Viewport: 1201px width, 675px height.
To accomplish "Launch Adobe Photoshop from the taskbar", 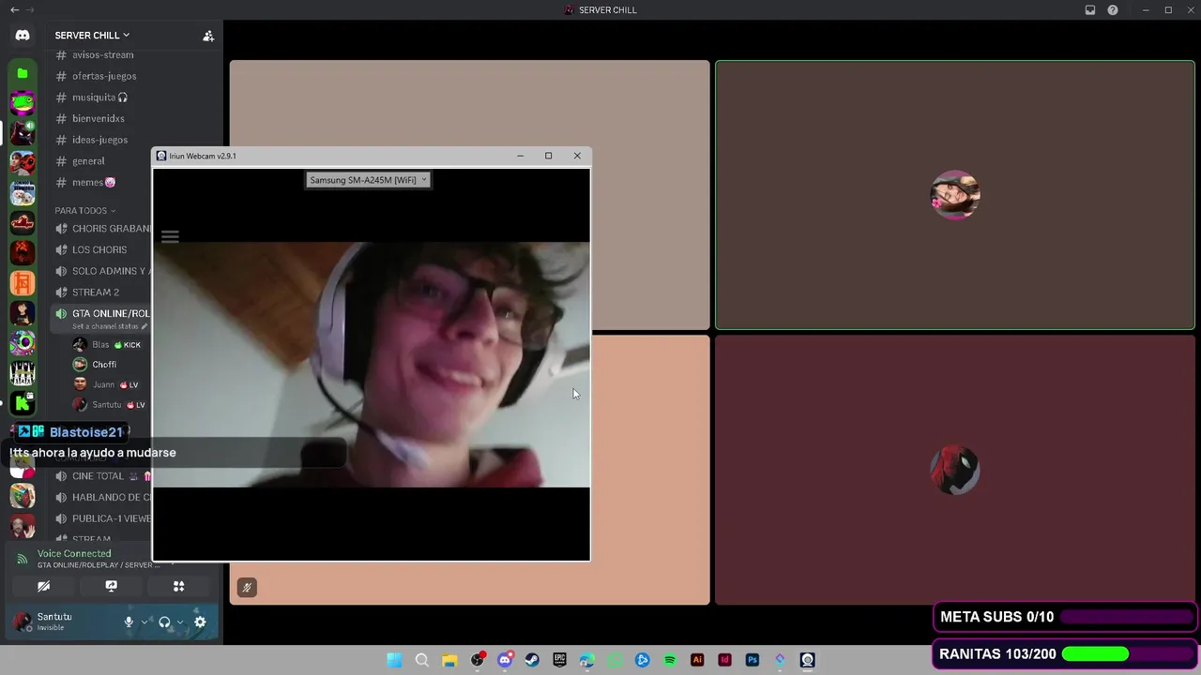I will tap(753, 660).
